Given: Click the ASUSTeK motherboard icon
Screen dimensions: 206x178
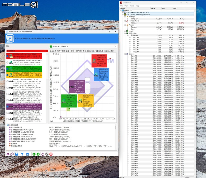Looking at the screenshot, I should click(125, 12).
